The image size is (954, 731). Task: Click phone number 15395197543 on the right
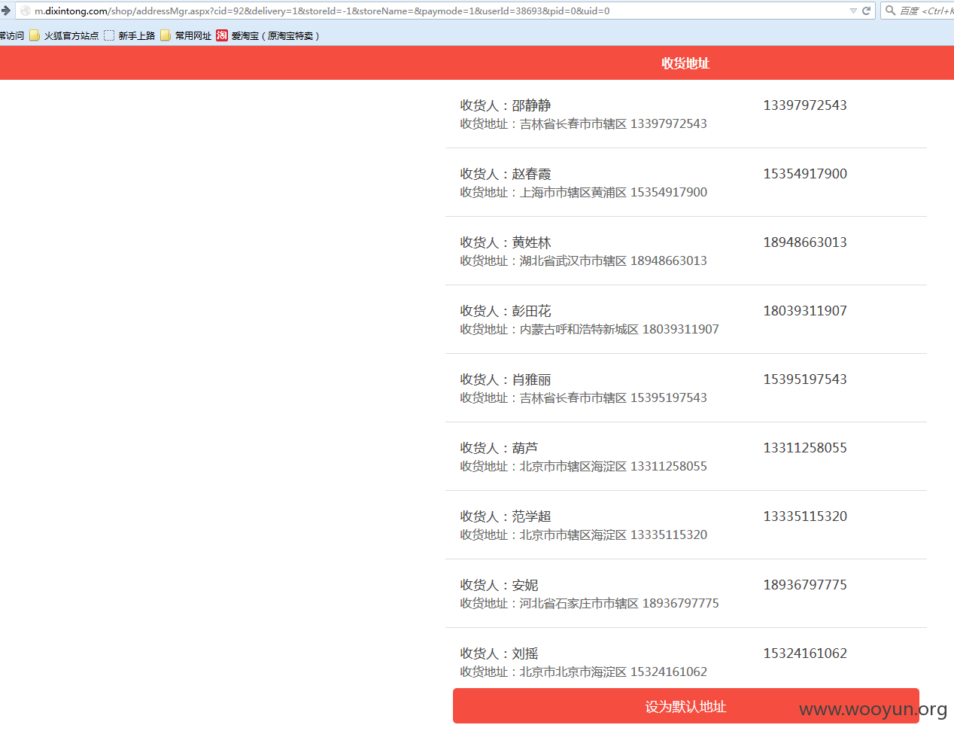[x=805, y=379]
